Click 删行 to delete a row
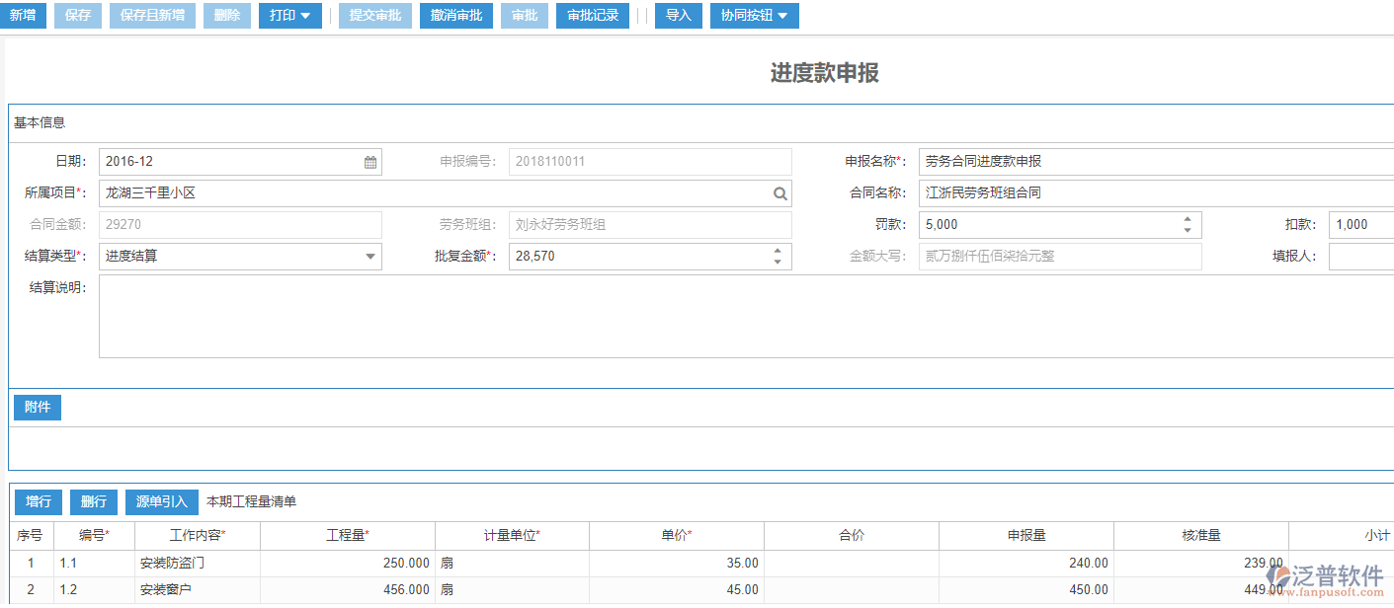Screen dimensions: 1394x608 (x=94, y=501)
